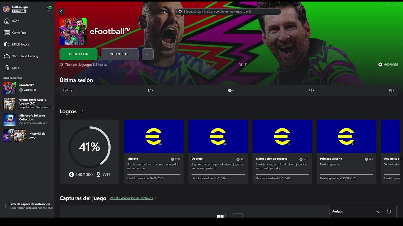This screenshot has width=403, height=226.
Task: Click the EN EJECUCIÓN button
Action: click(78, 54)
